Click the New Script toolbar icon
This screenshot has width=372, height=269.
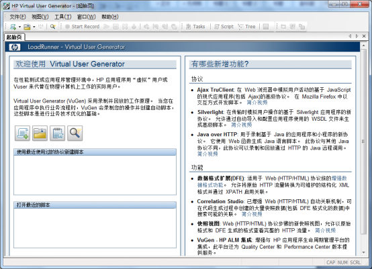[x=13, y=27]
